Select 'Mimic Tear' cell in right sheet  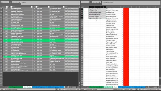[112, 62]
